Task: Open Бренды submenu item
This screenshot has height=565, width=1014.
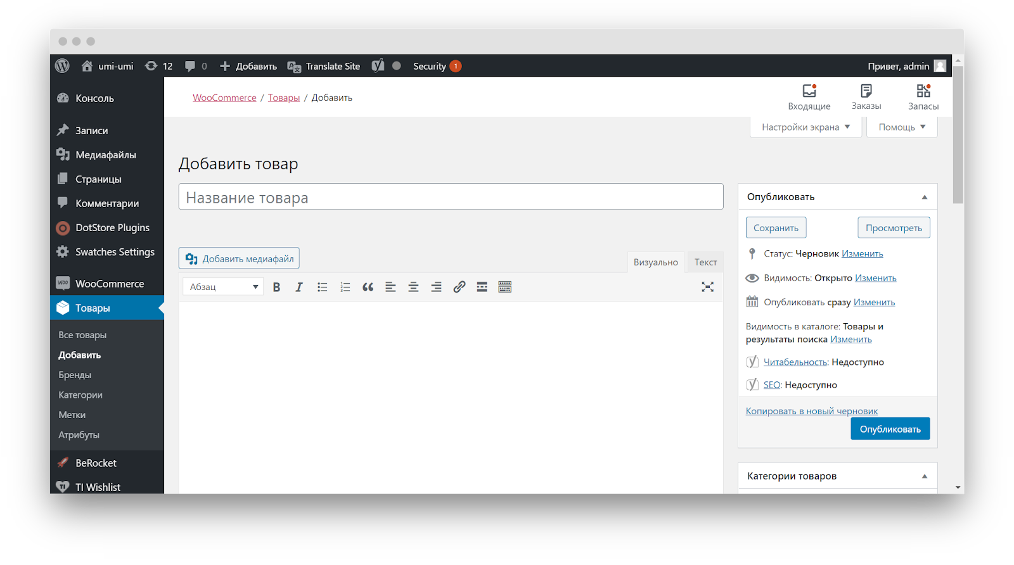Action: (75, 375)
